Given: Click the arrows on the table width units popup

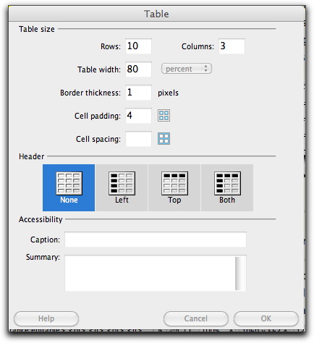Looking at the screenshot, I should click(x=205, y=69).
